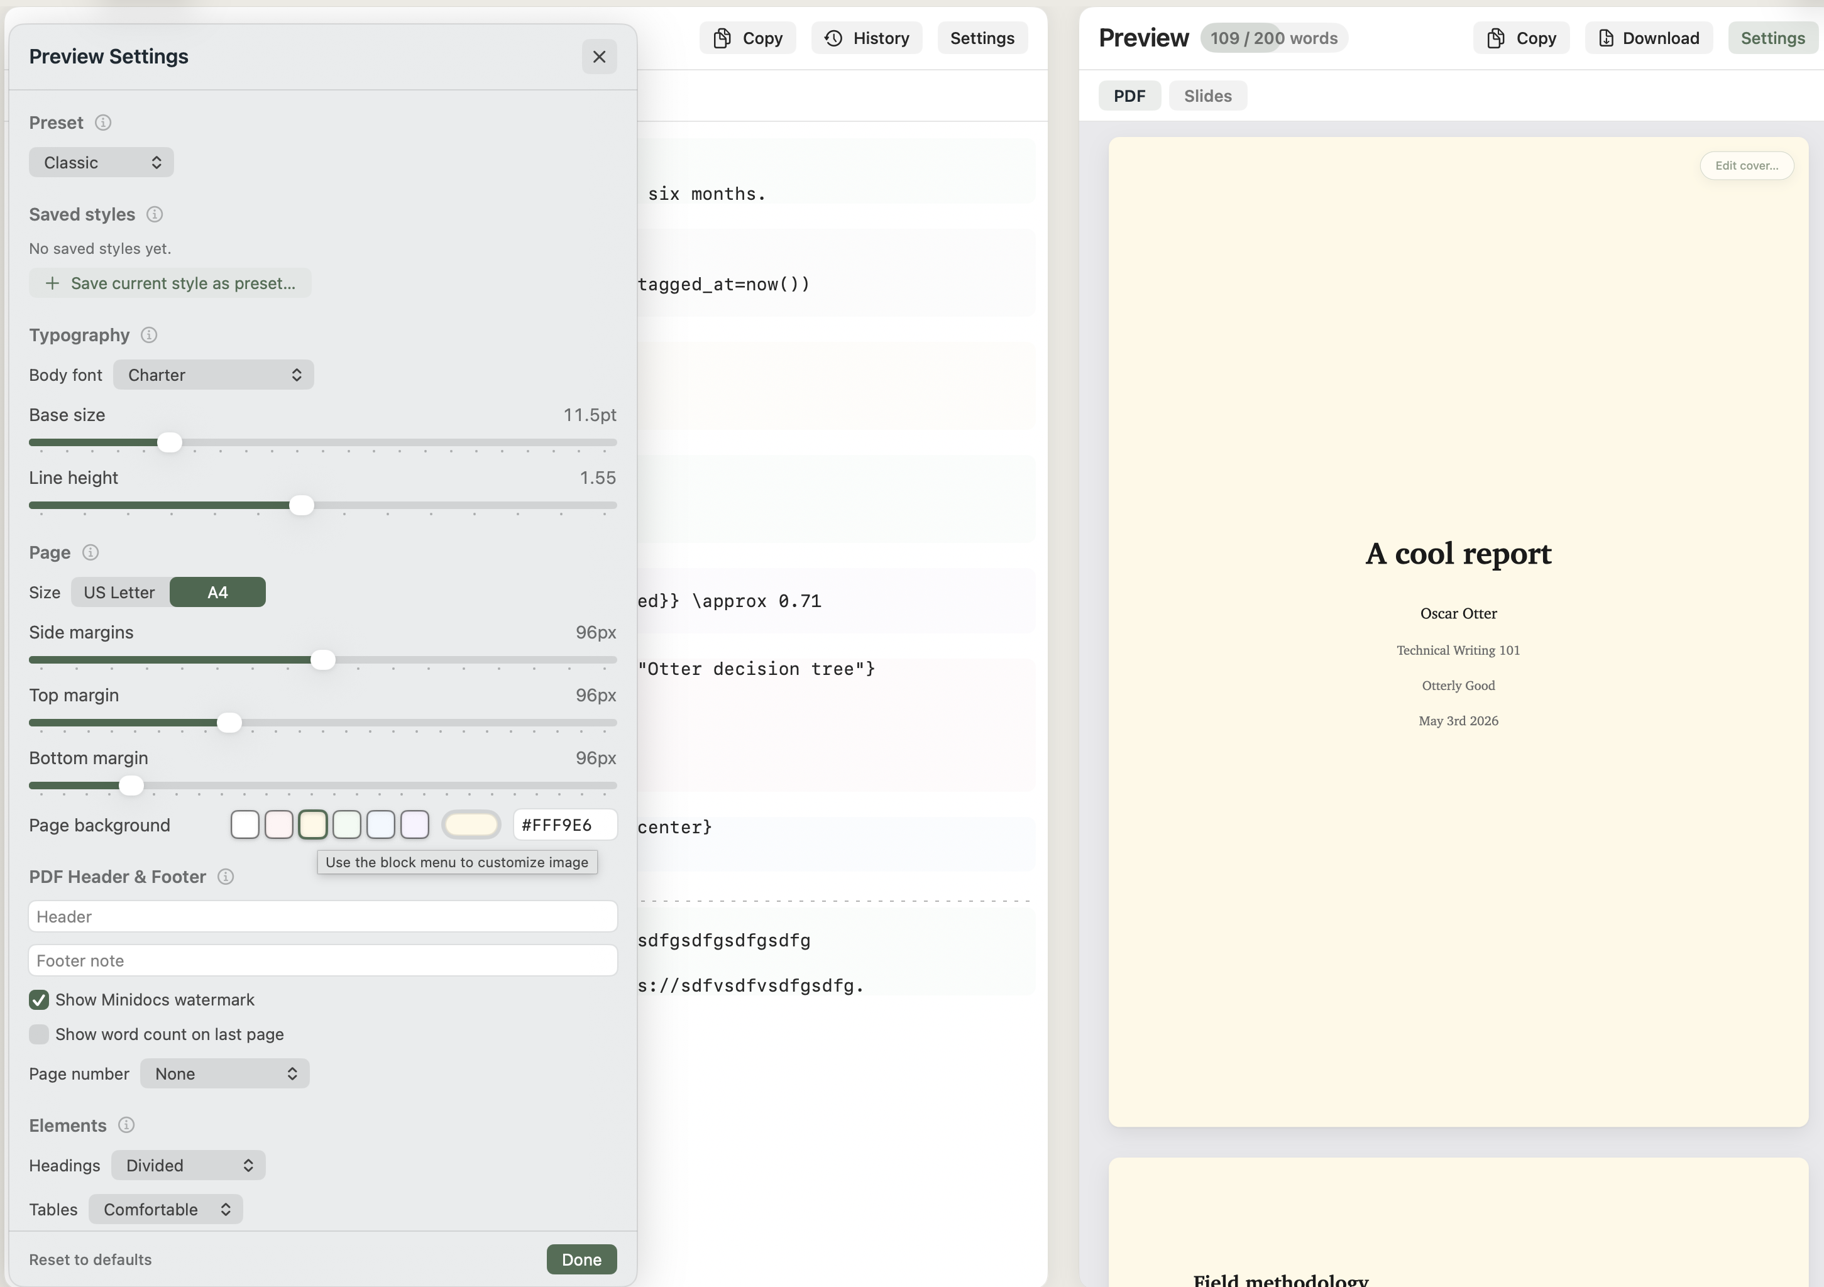Open the Tables dropdown showing Comfortable
This screenshot has width=1824, height=1287.
click(165, 1209)
